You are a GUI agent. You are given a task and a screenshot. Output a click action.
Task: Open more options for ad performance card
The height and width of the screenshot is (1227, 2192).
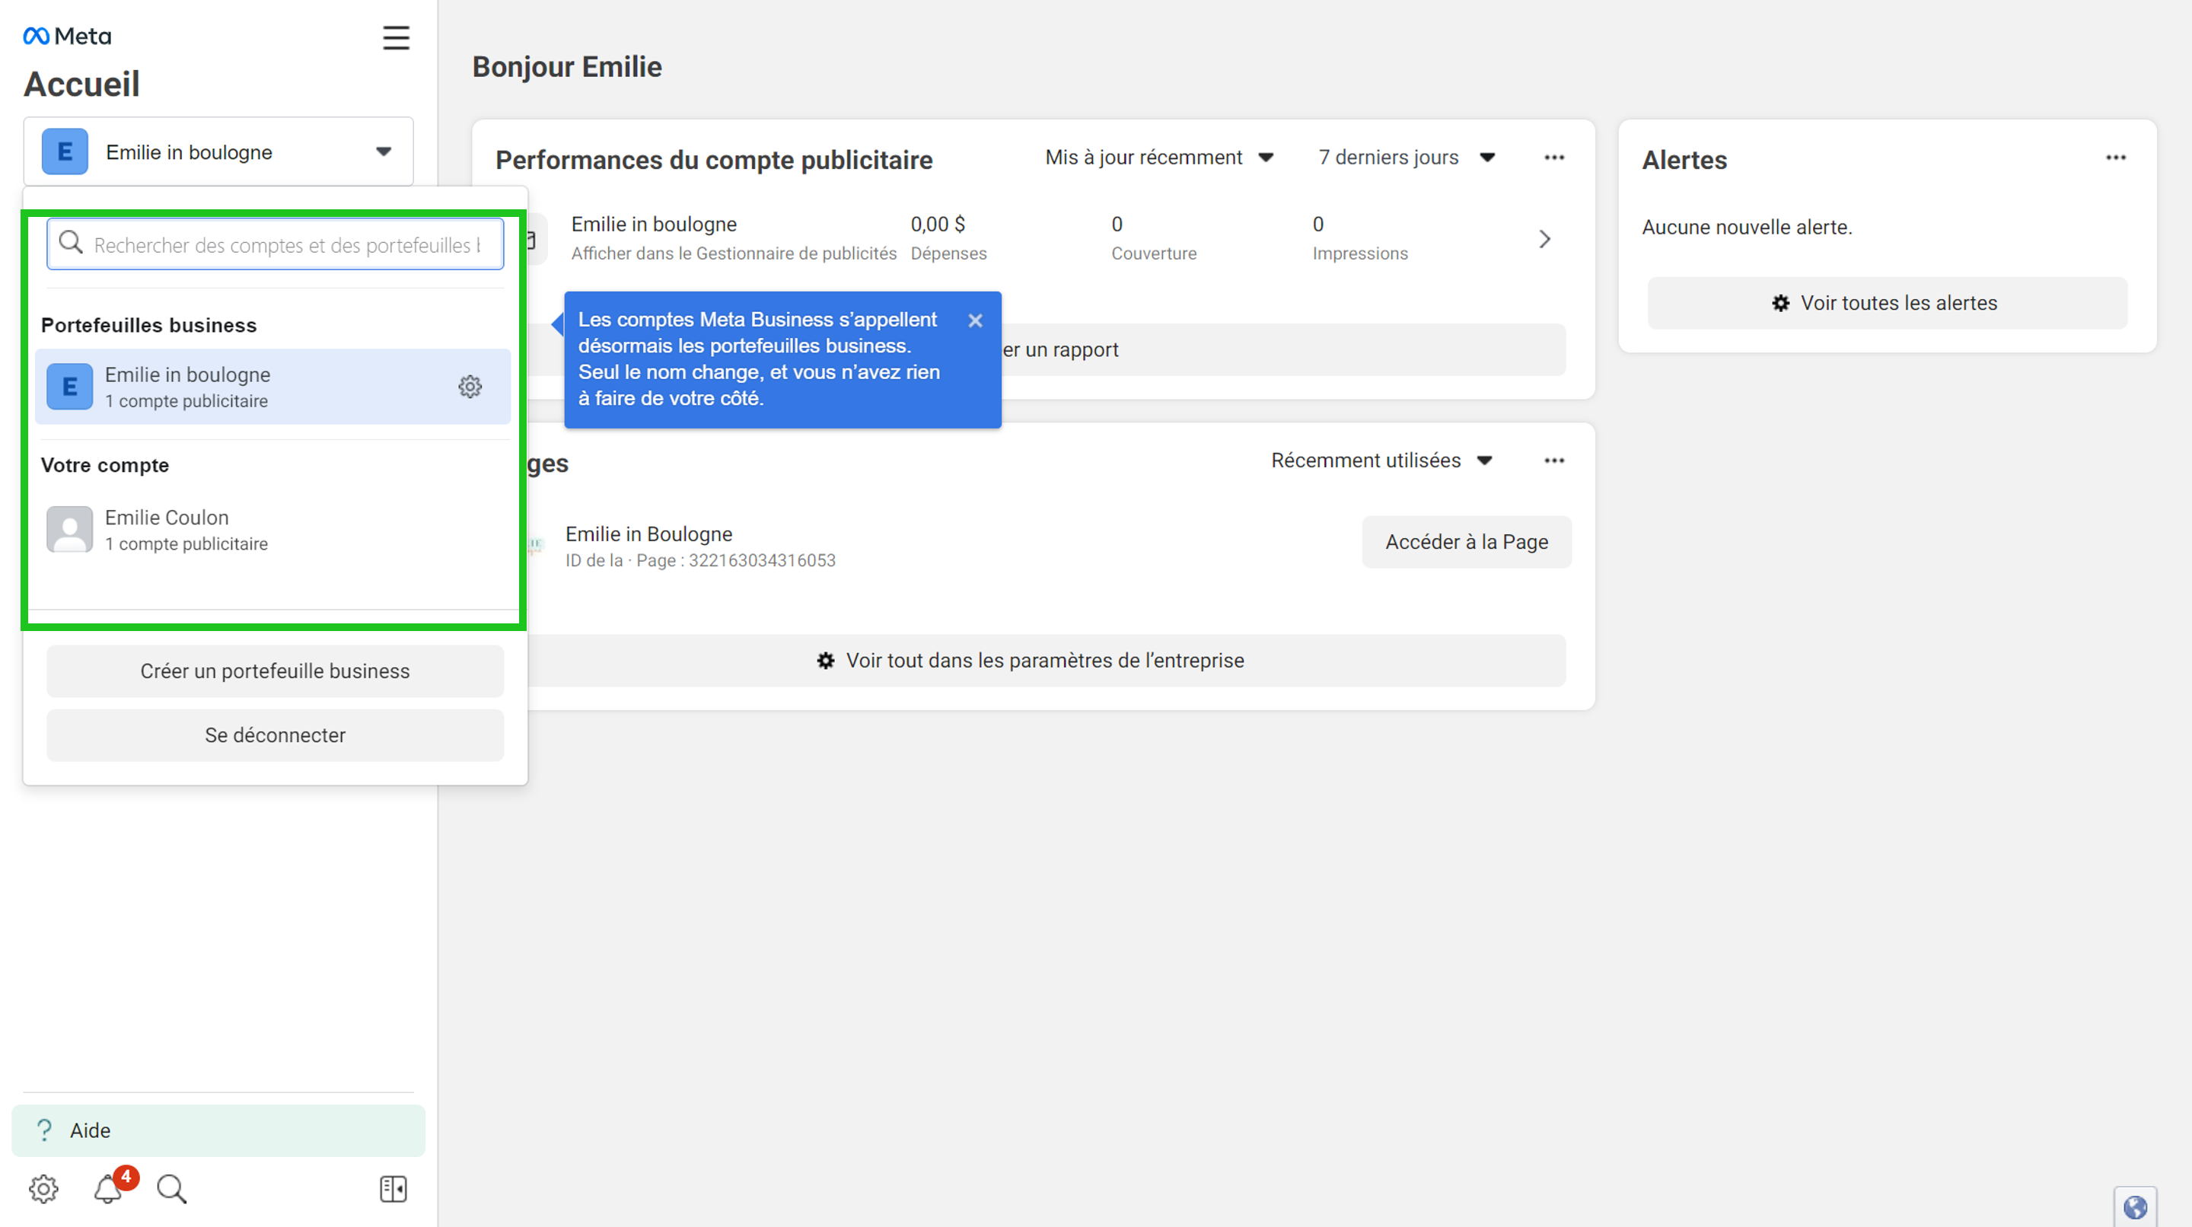click(1553, 158)
